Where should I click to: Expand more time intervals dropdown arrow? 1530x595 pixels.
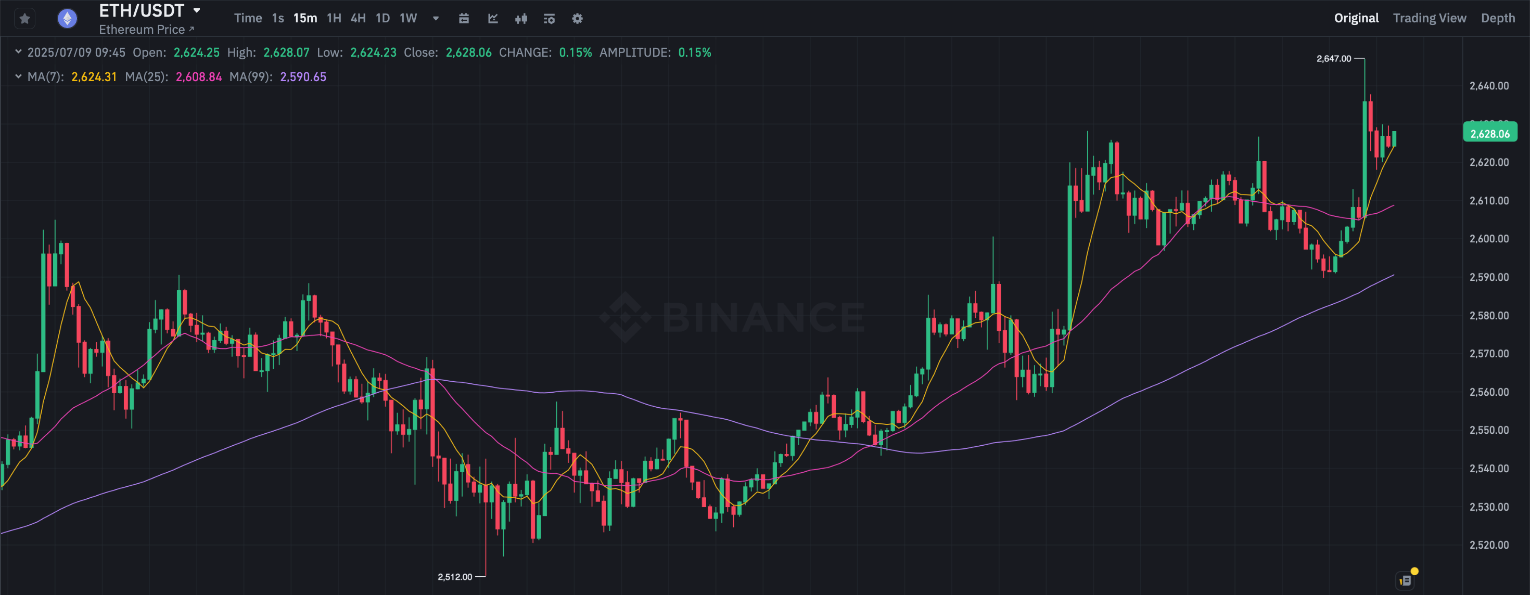tap(436, 18)
